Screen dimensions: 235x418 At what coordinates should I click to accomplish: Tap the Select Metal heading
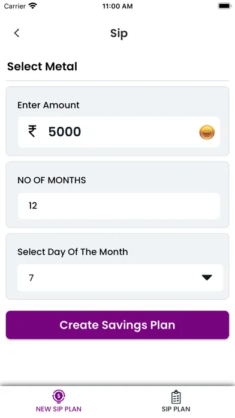pyautogui.click(x=42, y=67)
